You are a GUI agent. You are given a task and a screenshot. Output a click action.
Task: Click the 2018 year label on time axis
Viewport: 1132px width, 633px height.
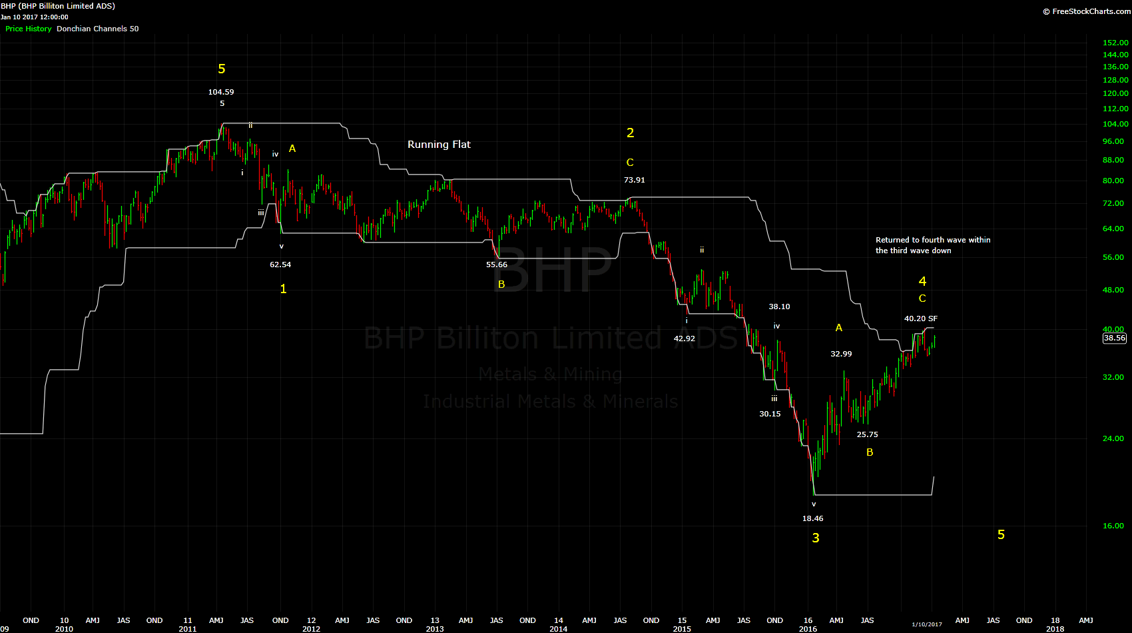point(1055,629)
